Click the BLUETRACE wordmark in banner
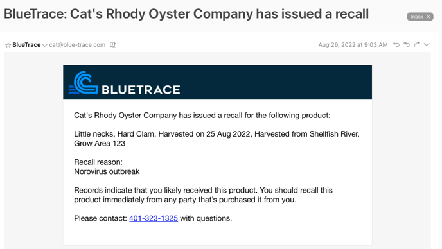The height and width of the screenshot is (249, 442). click(x=141, y=90)
